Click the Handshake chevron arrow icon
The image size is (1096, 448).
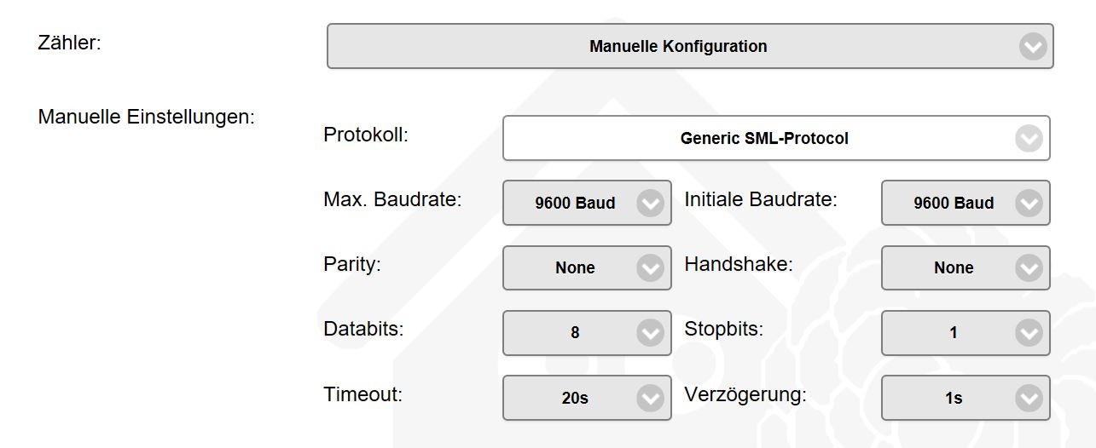click(x=1029, y=268)
